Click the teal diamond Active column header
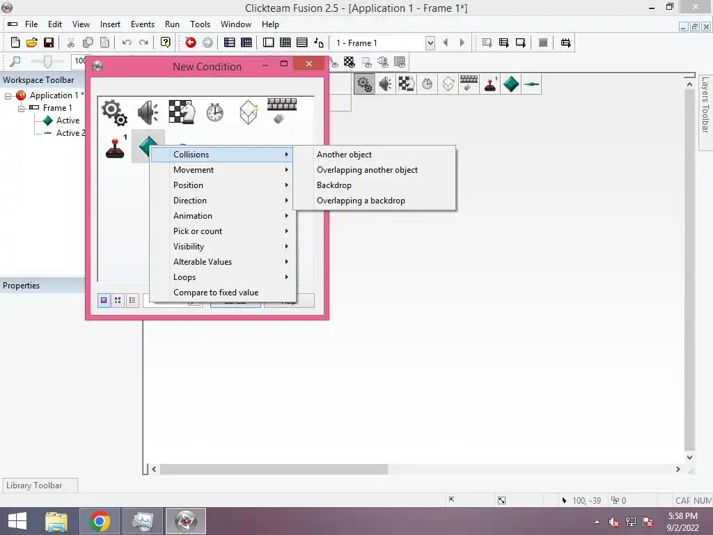The height and width of the screenshot is (535, 713). [511, 84]
